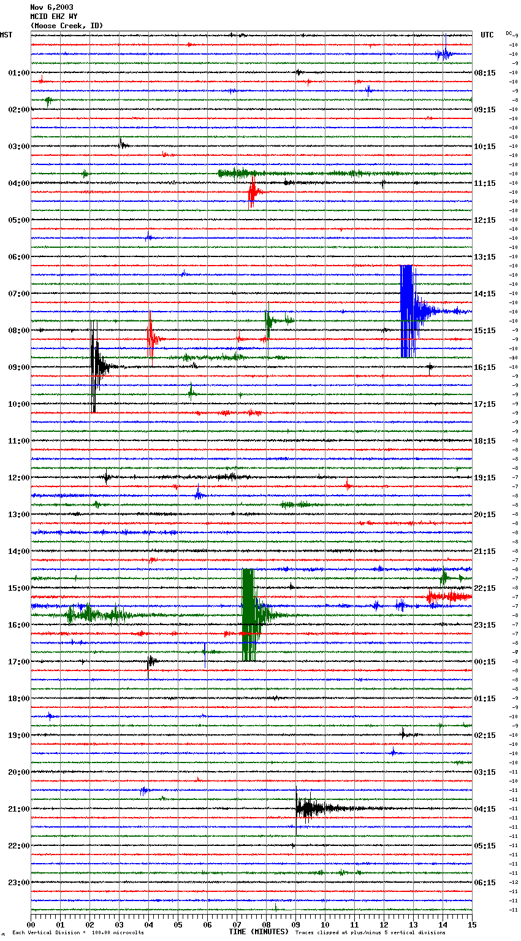Viewport: 521px width, 941px height.
Task: Click the 23:15 UTC time label
Action: [x=485, y=625]
